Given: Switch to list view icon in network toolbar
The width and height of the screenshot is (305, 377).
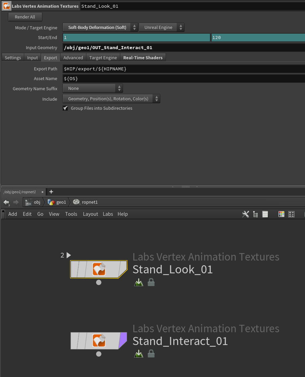Looking at the screenshot, I should point(265,214).
